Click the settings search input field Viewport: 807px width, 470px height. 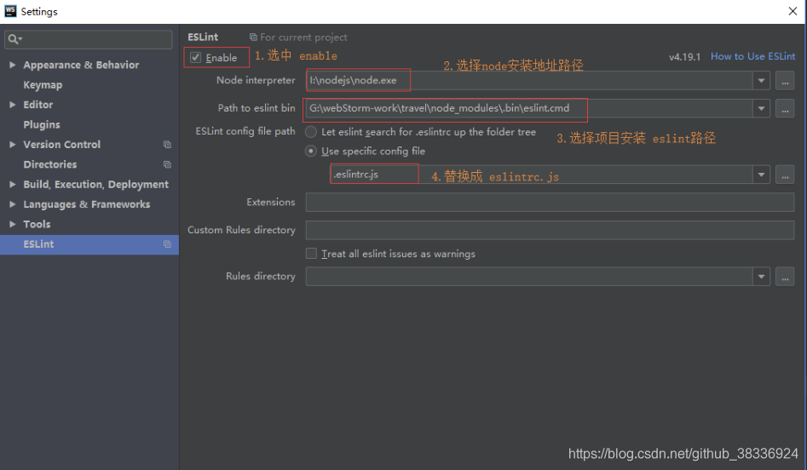pyautogui.click(x=89, y=40)
